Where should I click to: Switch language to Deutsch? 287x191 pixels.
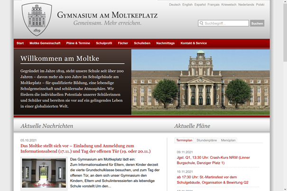tap(175, 5)
